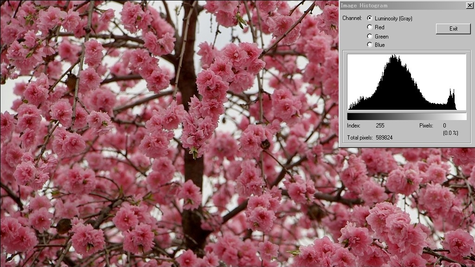Choose the Green channel radio button
Screen dimensions: 475x267
tap(370, 36)
